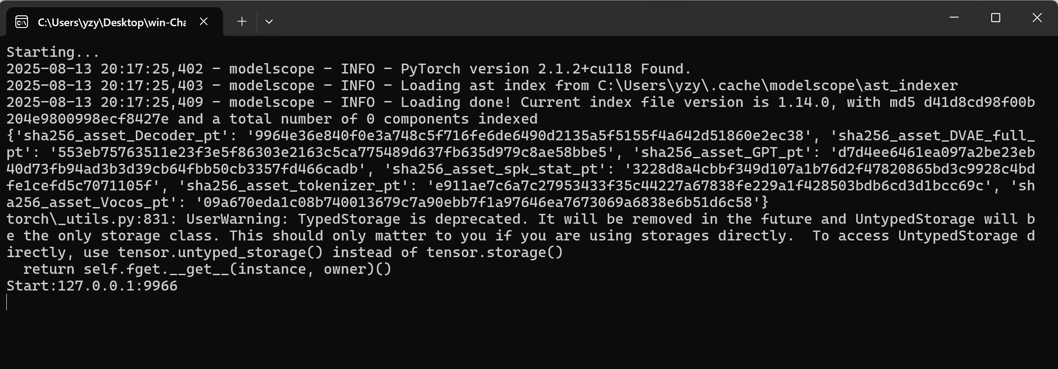Click the "PyTorch version 2.1.2+cu118 Found." text
This screenshot has height=369, width=1058.
click(545, 69)
